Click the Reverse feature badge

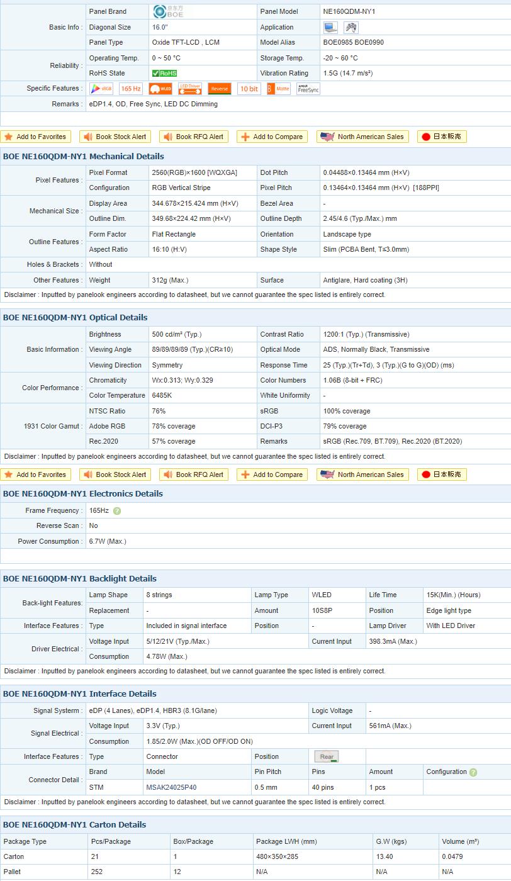click(x=220, y=89)
